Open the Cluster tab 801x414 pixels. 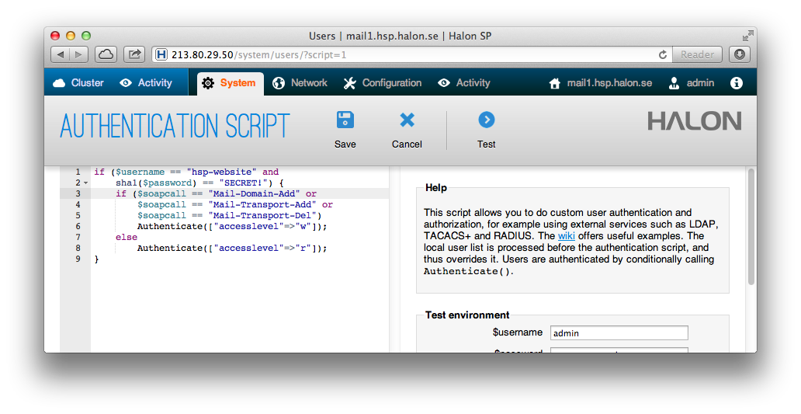point(78,83)
